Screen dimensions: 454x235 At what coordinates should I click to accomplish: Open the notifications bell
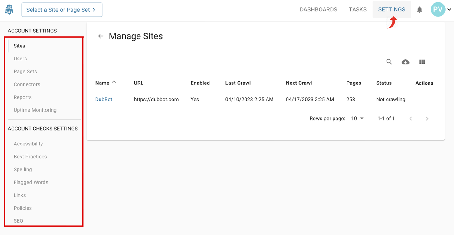[x=419, y=9]
